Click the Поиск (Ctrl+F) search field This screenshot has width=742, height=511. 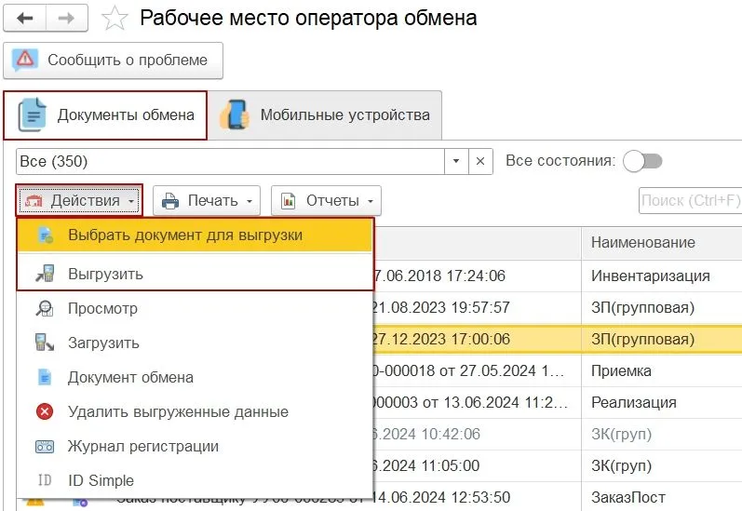[690, 200]
